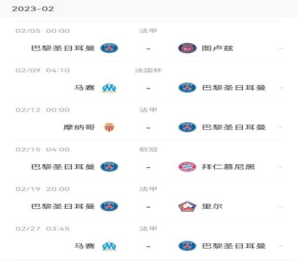
Task: Click the 02/19 20:00 match time
Action: [x=43, y=189]
